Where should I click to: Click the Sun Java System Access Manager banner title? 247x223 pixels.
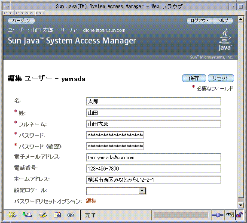72,41
